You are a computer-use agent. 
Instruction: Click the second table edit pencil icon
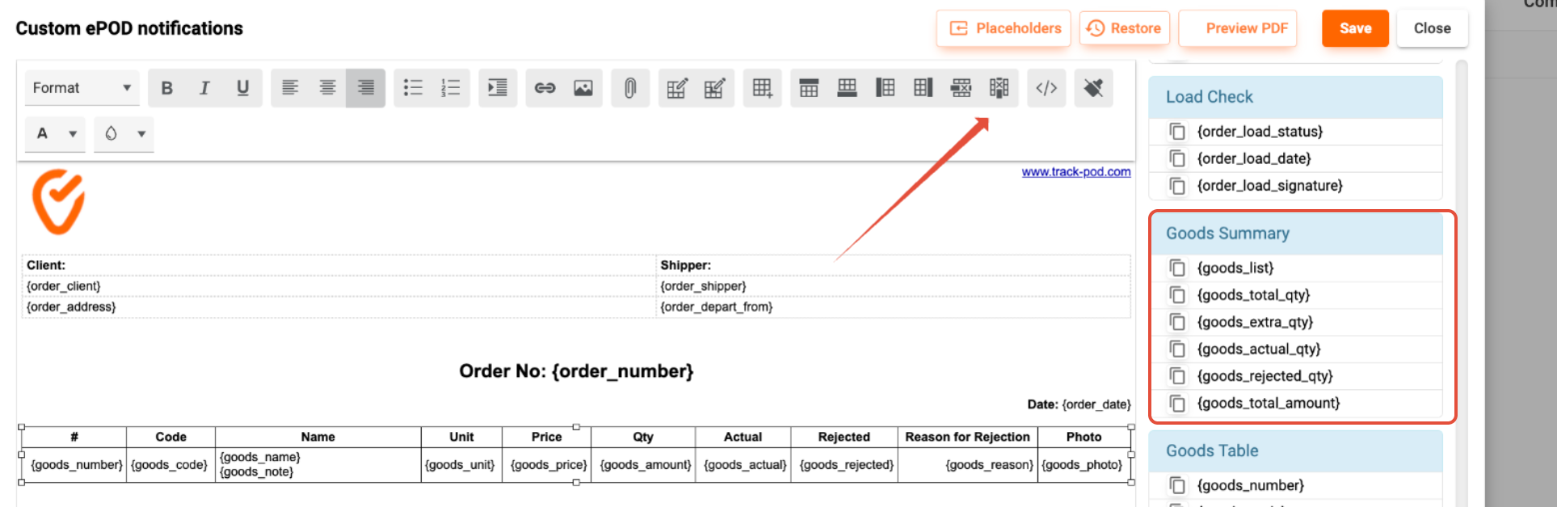coord(714,88)
